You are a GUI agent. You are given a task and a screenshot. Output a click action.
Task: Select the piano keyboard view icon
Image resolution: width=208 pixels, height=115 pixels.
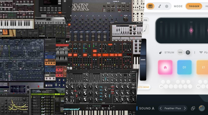click(150, 6)
